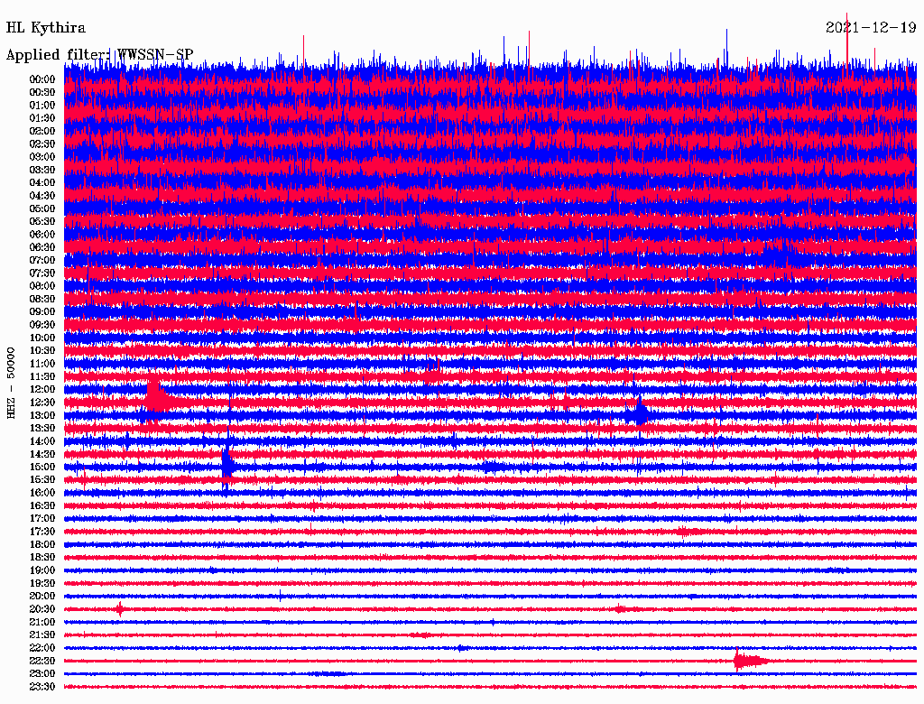
Task: Click the blue seismic burst on the 15:00 trace
Action: 228,464
